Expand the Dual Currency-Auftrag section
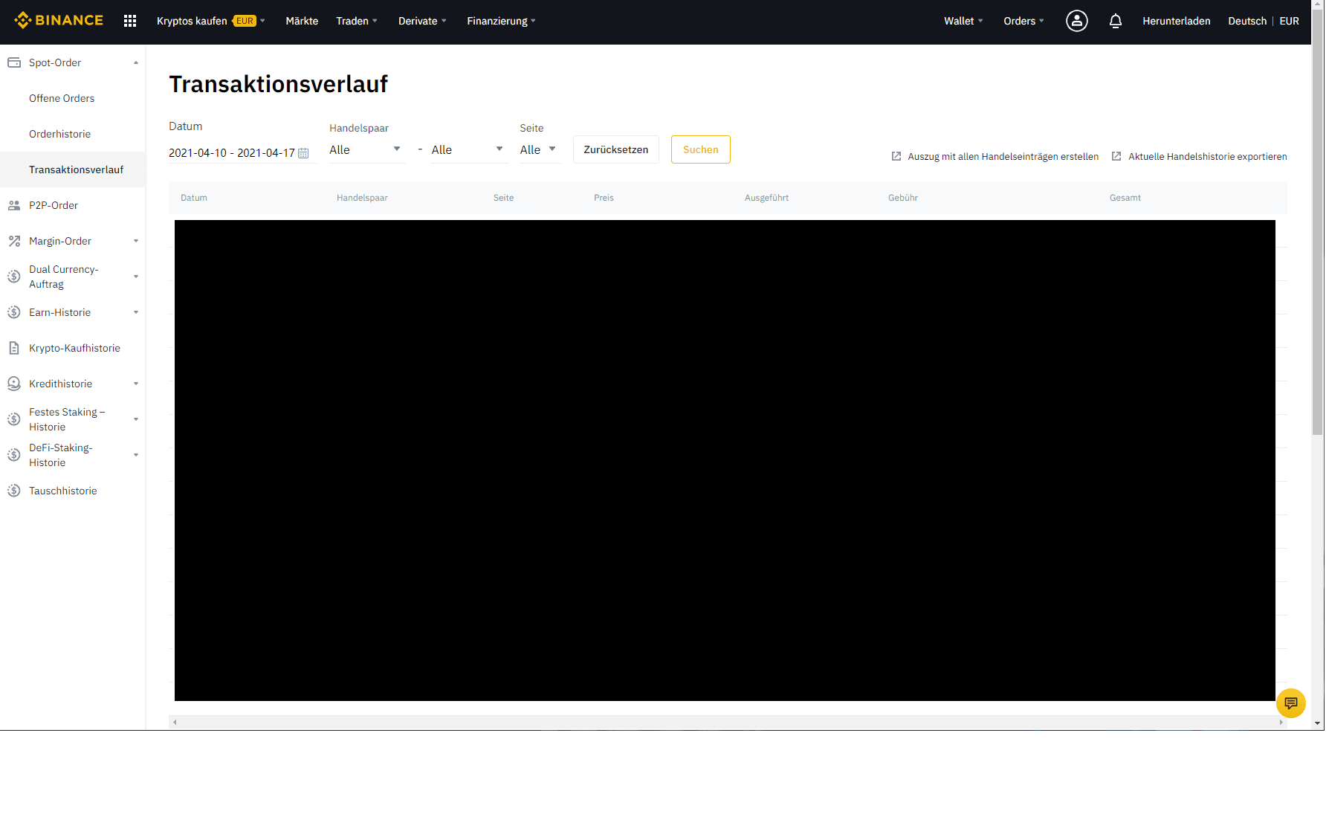 click(136, 277)
